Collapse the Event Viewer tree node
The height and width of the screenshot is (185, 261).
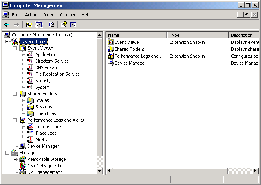pos(15,48)
